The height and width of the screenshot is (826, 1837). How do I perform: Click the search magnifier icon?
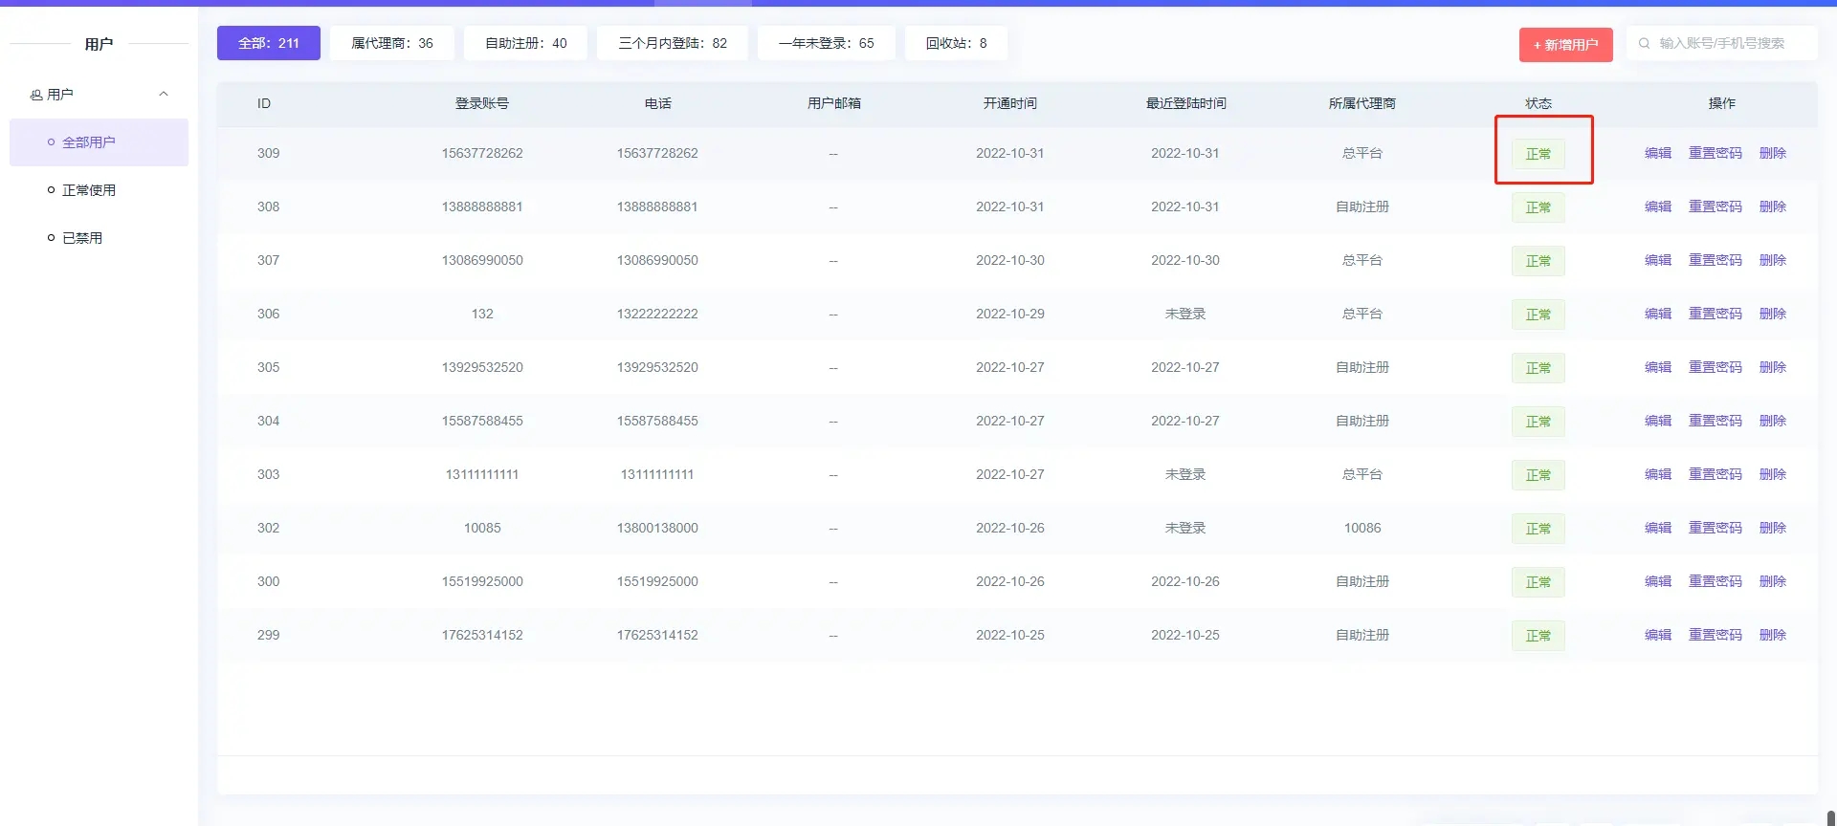pos(1644,43)
